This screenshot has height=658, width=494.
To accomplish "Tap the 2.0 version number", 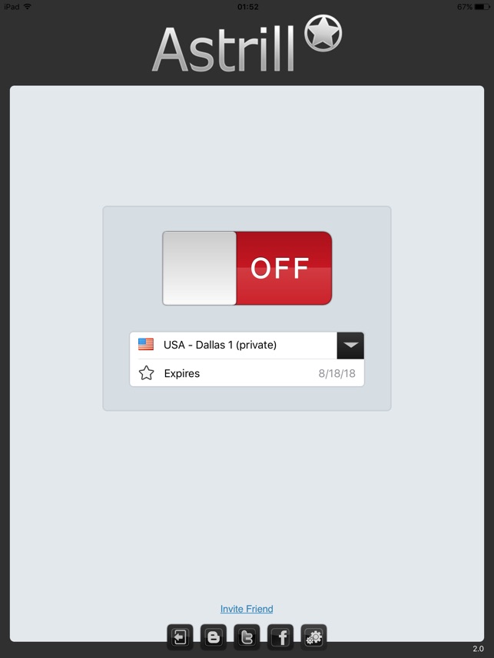I will point(478,649).
